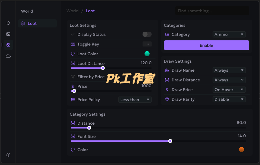
Task: Click the Filter by Price funnel icon
Action: (x=73, y=77)
